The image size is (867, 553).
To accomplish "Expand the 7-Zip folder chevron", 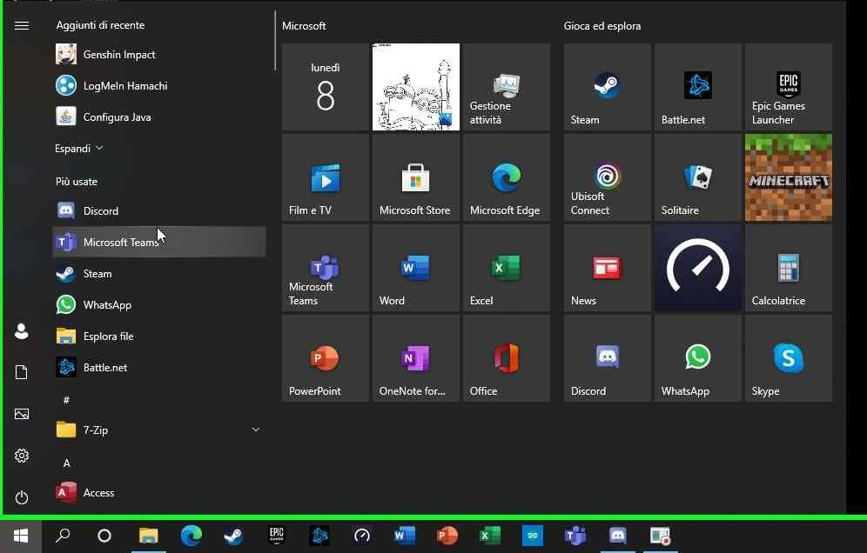I will [x=255, y=430].
